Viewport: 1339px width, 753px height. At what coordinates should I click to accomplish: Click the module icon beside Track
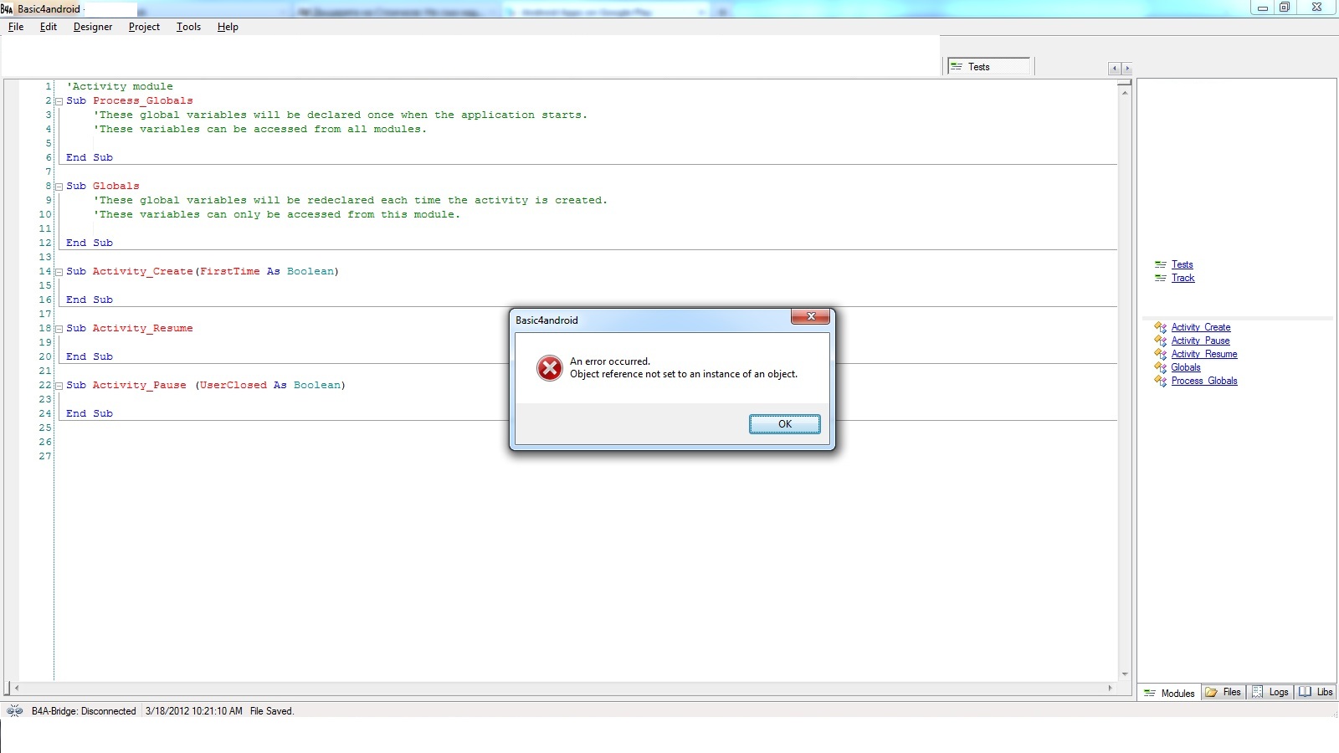coord(1161,278)
